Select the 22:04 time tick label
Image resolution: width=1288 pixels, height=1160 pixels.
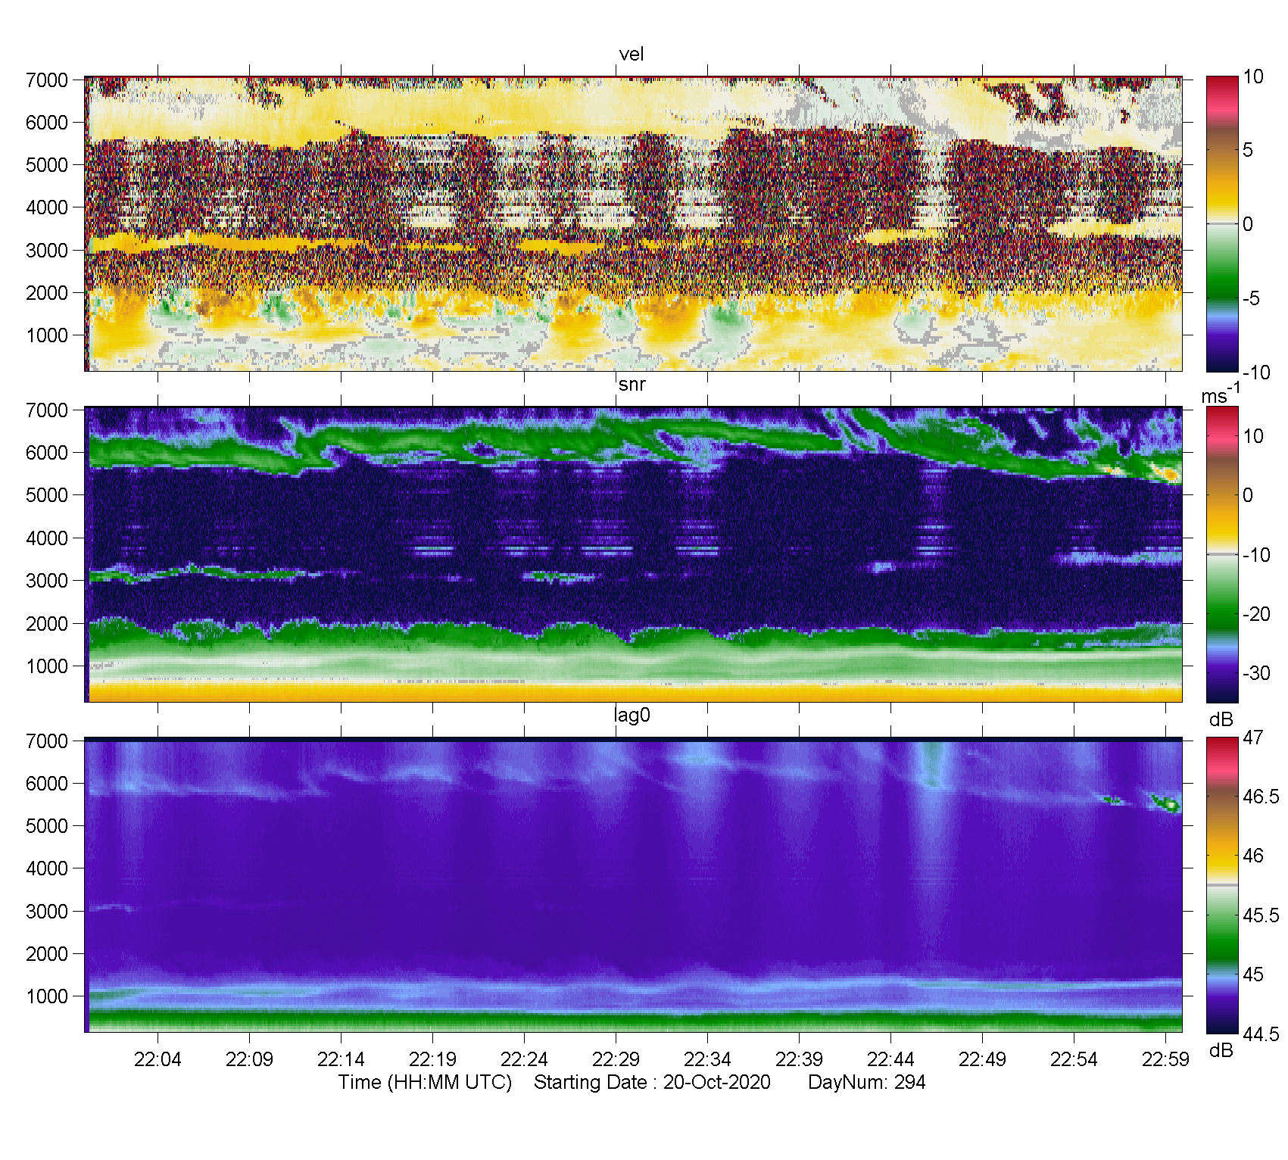click(157, 1059)
